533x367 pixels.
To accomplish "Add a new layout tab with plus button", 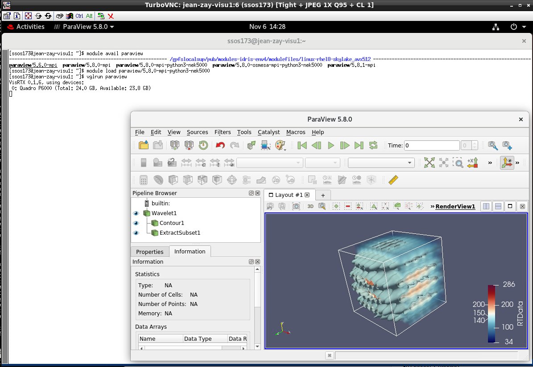I will point(323,195).
